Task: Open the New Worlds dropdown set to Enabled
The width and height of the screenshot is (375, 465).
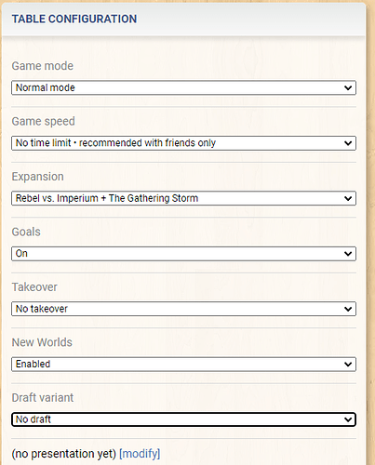Action: [183, 364]
